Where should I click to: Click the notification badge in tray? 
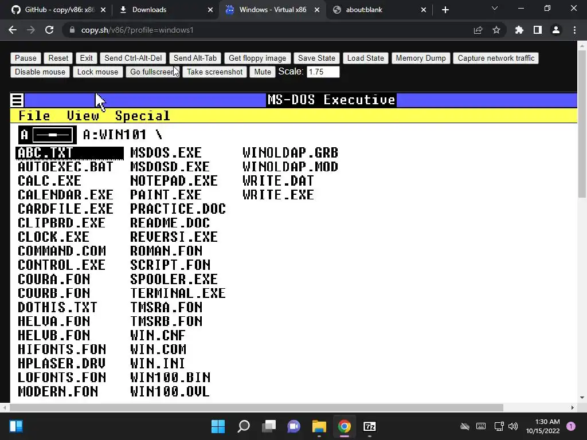(x=571, y=426)
